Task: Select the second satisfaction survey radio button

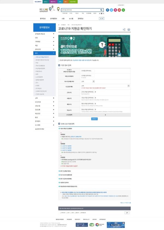Action: [x=67, y=213]
